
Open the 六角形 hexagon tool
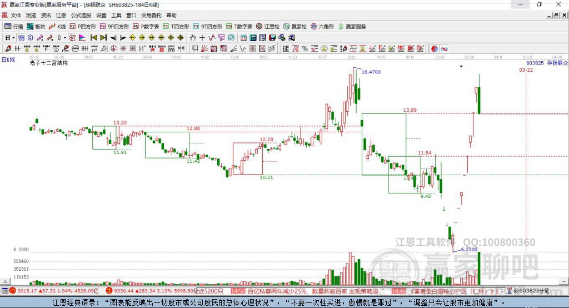pyautogui.click(x=322, y=27)
